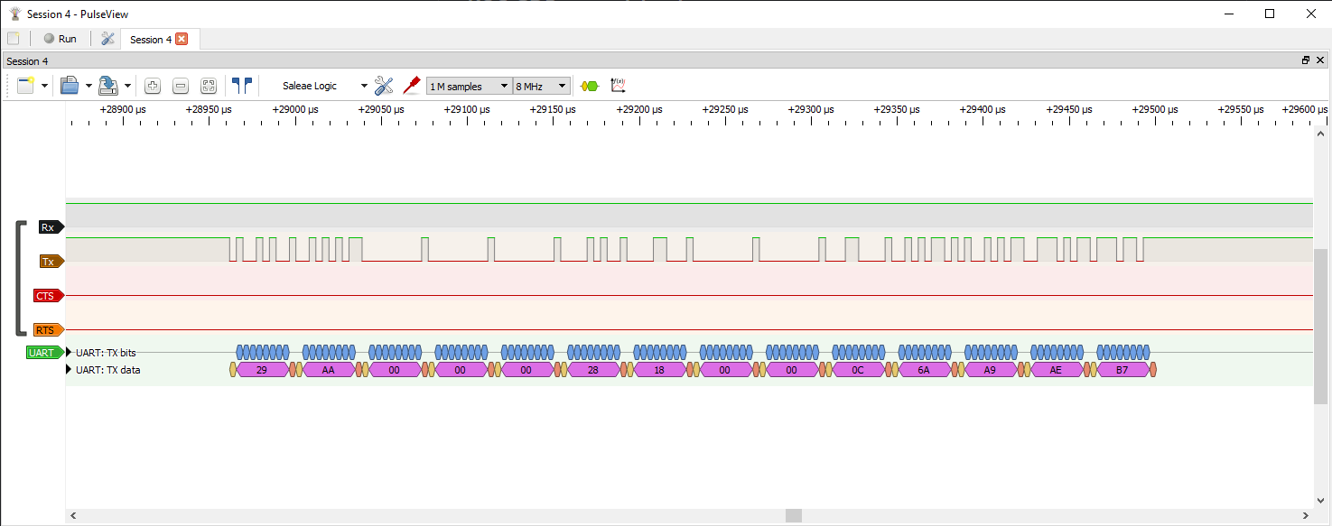Click decoded byte AE
1332x526 pixels.
[1057, 370]
